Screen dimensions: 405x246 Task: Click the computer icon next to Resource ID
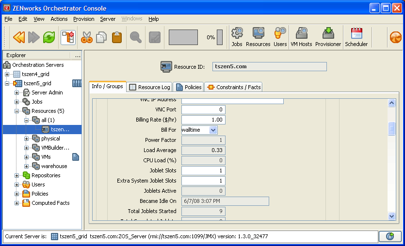click(x=166, y=67)
